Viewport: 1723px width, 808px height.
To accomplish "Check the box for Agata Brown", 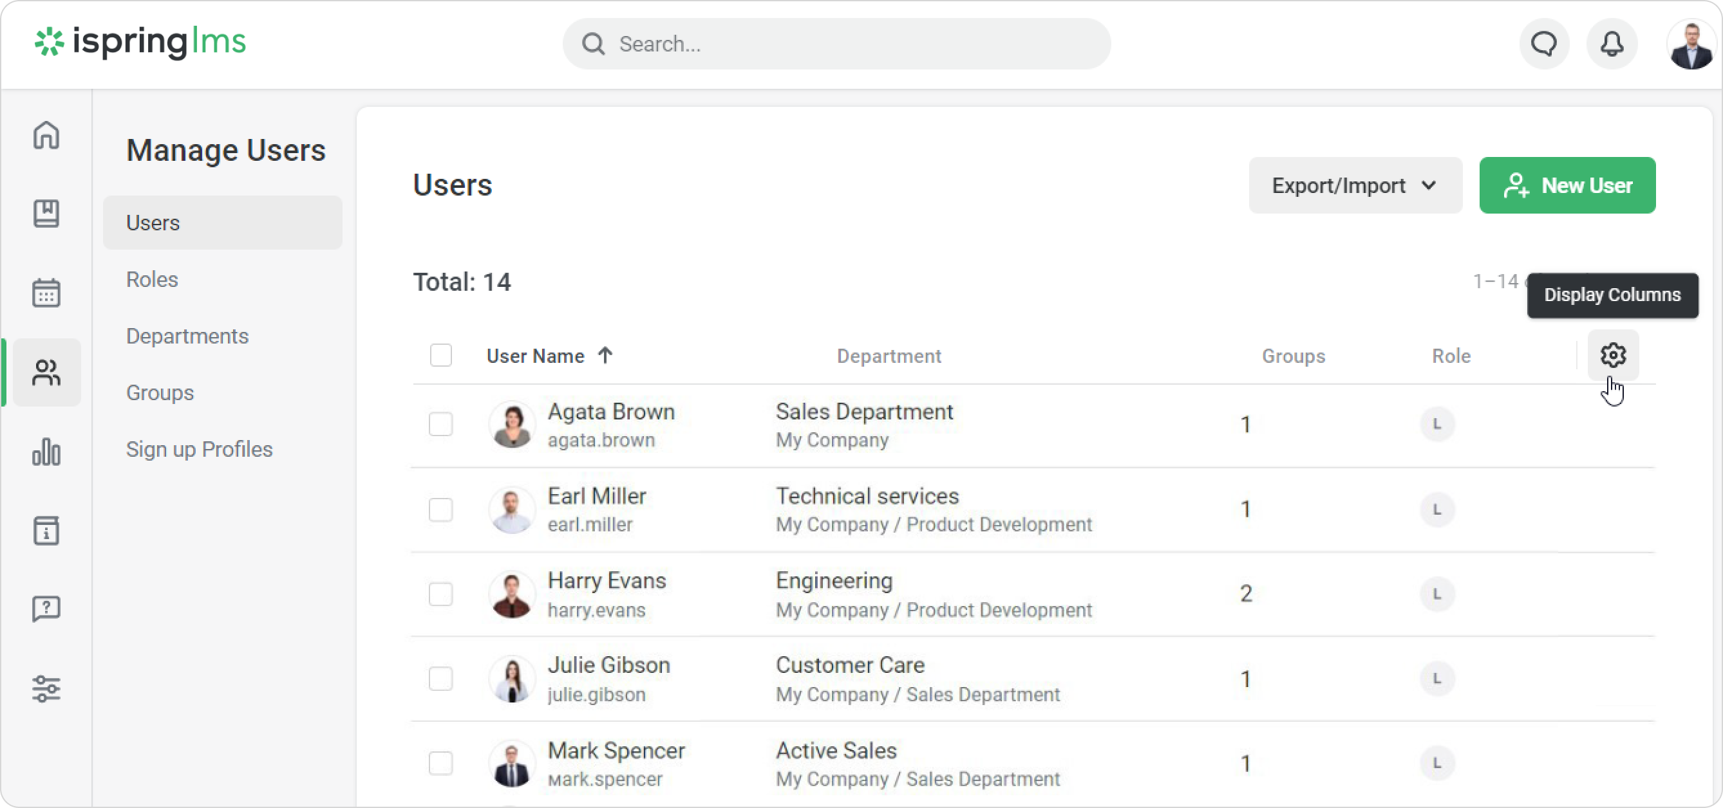I will pyautogui.click(x=441, y=424).
